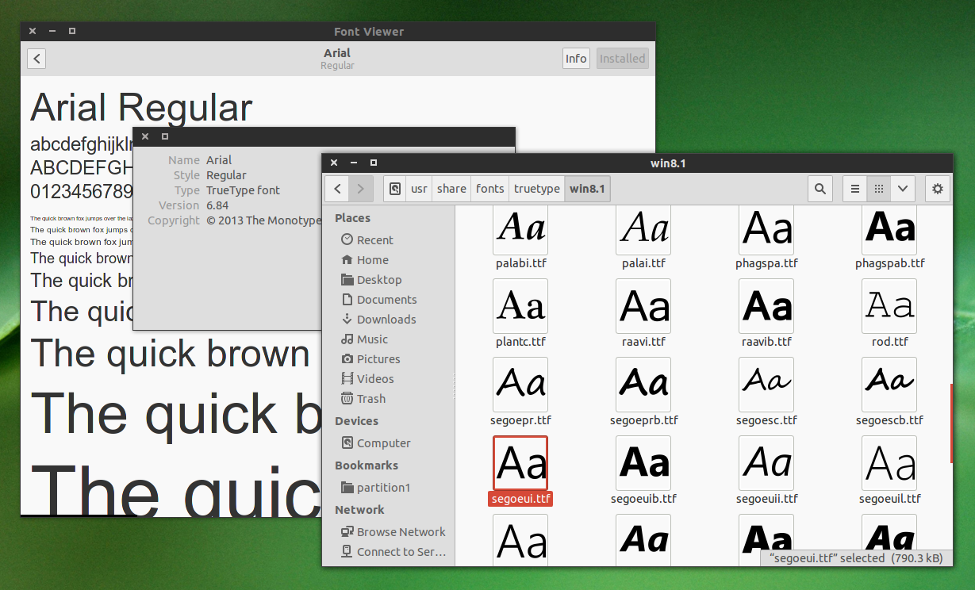
Task: Go to usr in path bar
Action: point(419,189)
